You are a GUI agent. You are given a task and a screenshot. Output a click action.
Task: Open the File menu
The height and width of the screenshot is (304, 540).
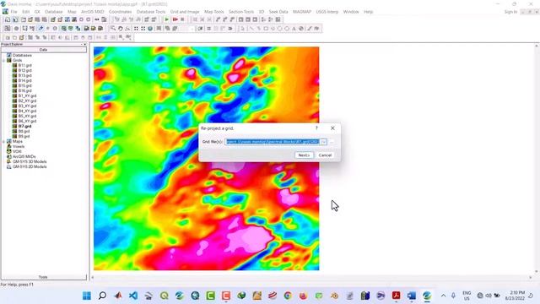(13, 12)
